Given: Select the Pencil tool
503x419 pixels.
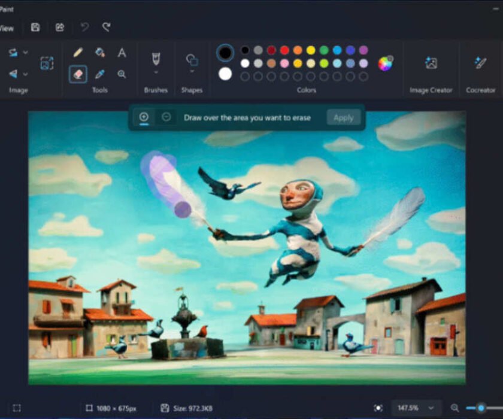Looking at the screenshot, I should click(x=77, y=53).
